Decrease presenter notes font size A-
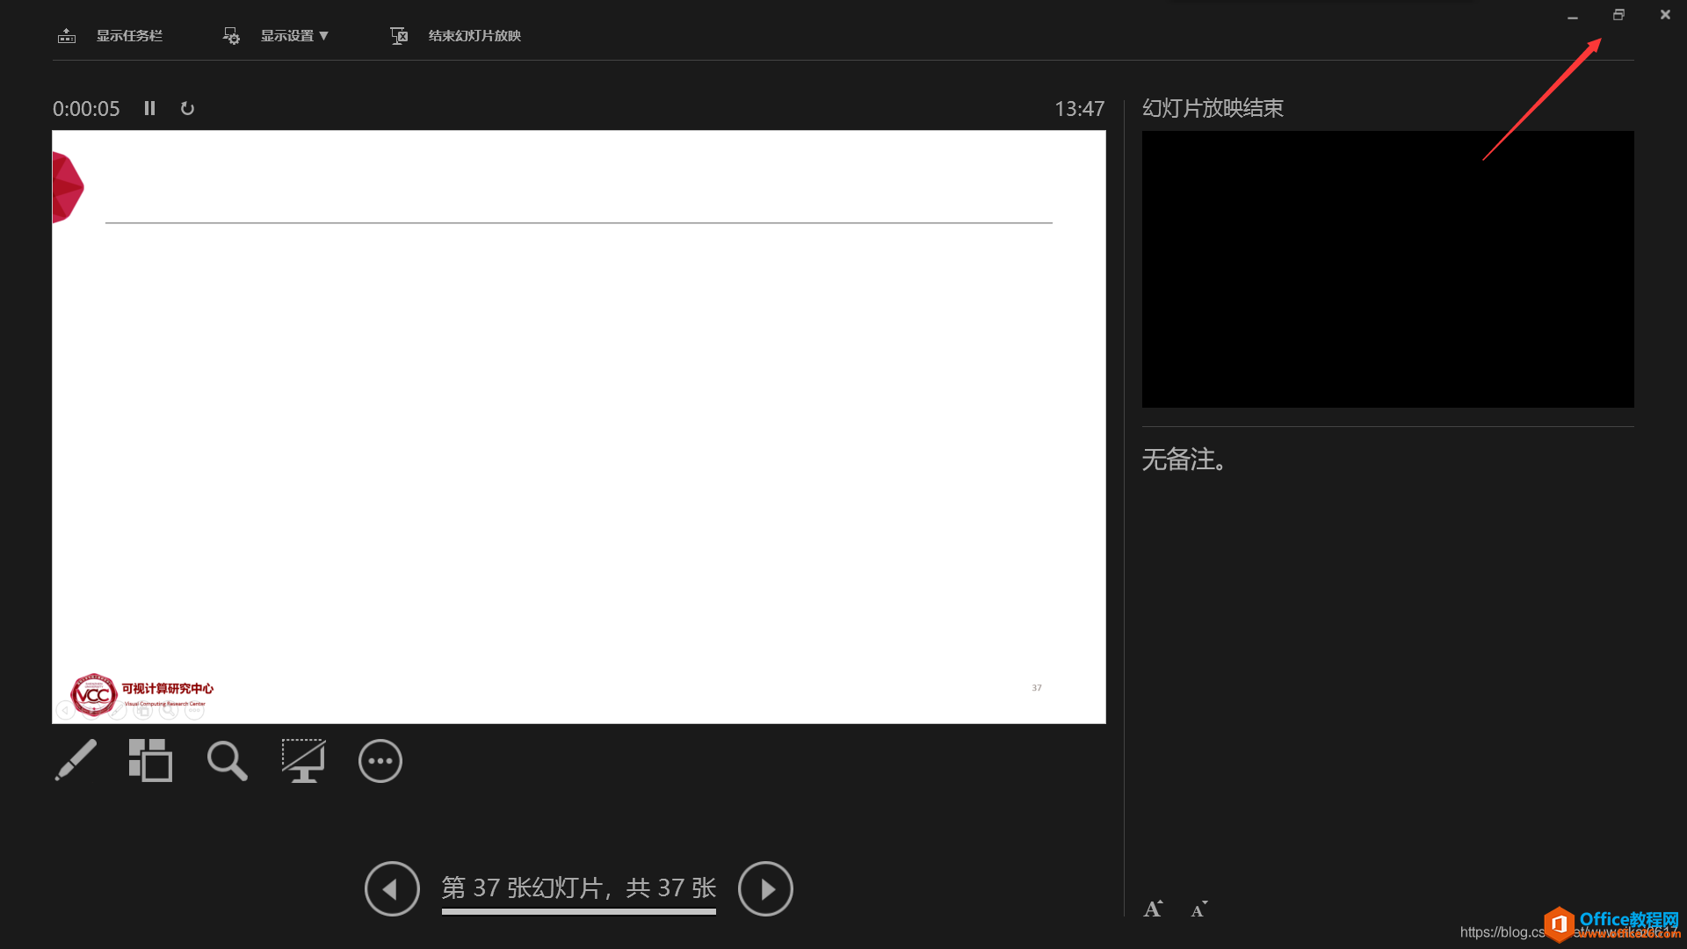Image resolution: width=1687 pixels, height=949 pixels. pos(1199,908)
